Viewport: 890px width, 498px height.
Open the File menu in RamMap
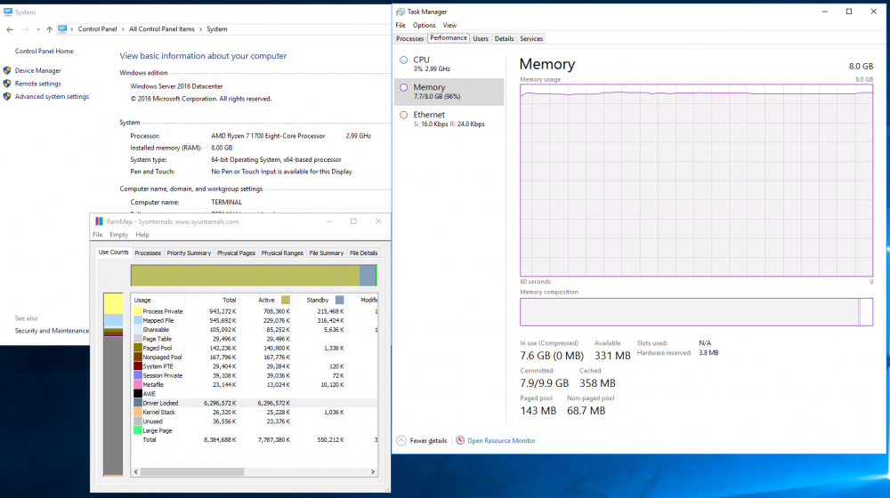98,235
